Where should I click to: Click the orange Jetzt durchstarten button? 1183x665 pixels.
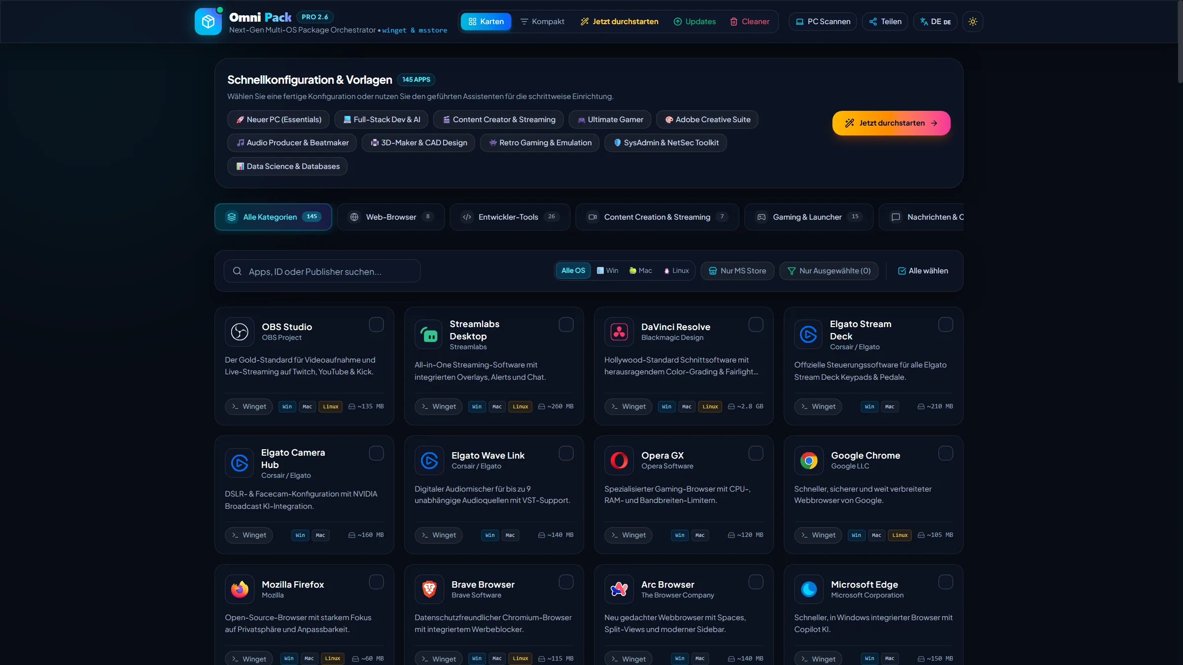(891, 123)
